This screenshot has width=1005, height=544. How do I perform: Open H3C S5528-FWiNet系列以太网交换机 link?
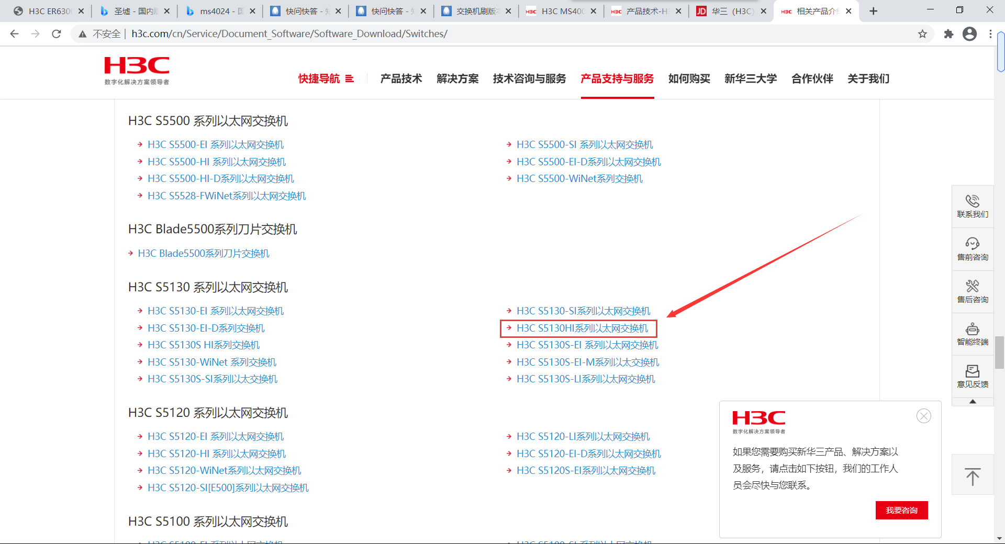227,196
